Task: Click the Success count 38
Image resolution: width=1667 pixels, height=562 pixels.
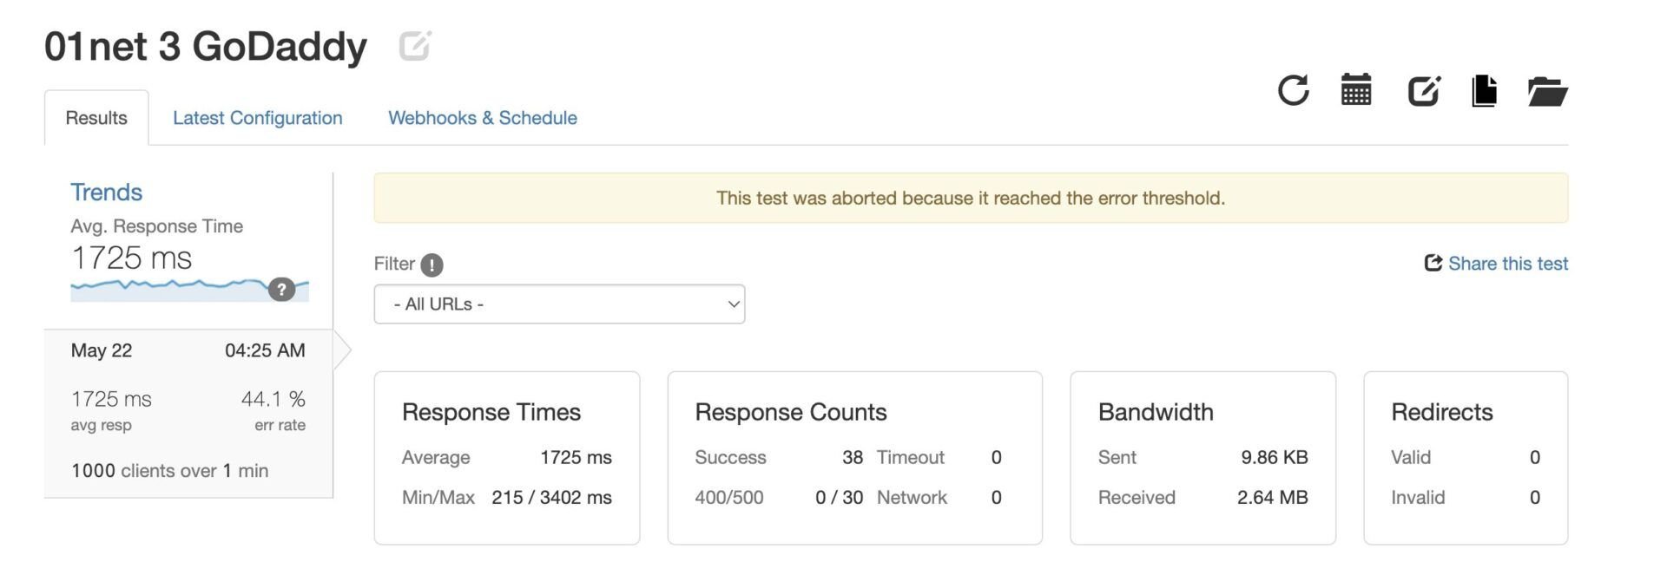Action: (x=853, y=457)
